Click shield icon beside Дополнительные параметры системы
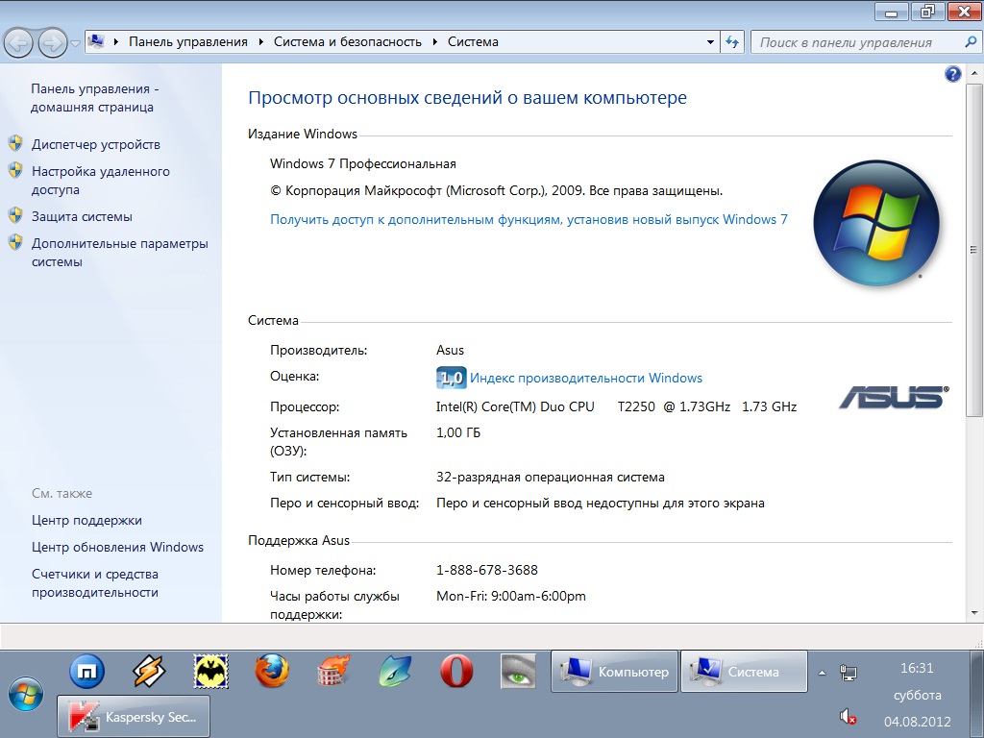This screenshot has width=984, height=738. pyautogui.click(x=15, y=242)
